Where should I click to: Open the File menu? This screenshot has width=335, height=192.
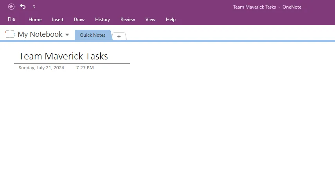[11, 19]
